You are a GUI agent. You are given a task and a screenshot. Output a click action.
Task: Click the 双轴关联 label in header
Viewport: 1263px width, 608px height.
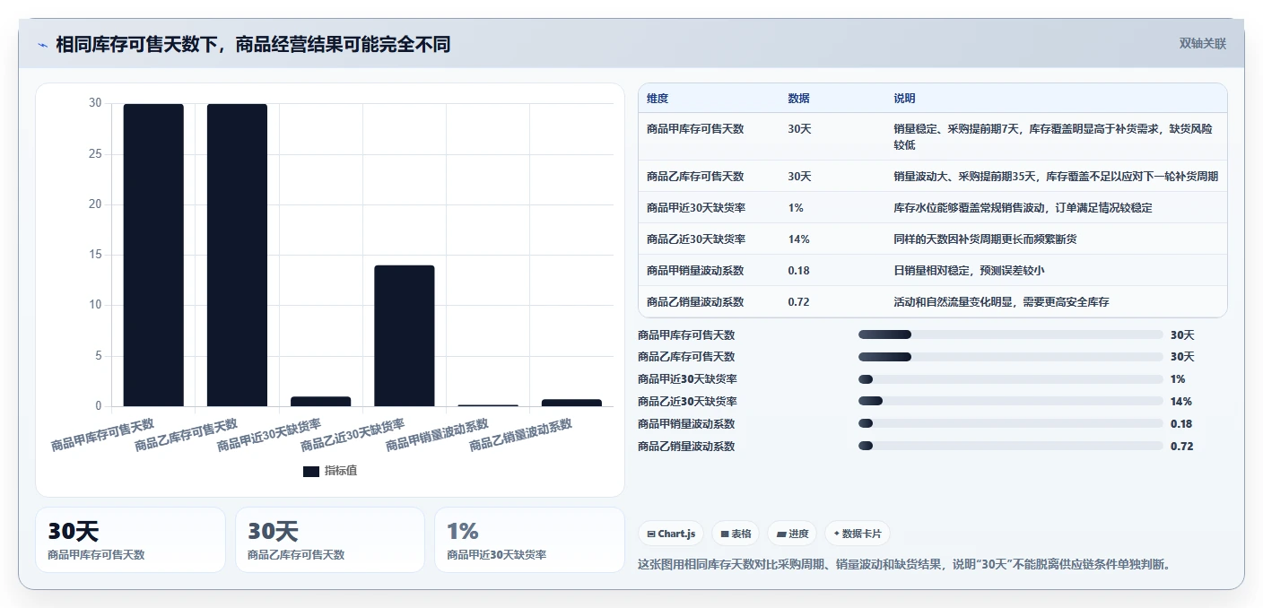tap(1202, 43)
